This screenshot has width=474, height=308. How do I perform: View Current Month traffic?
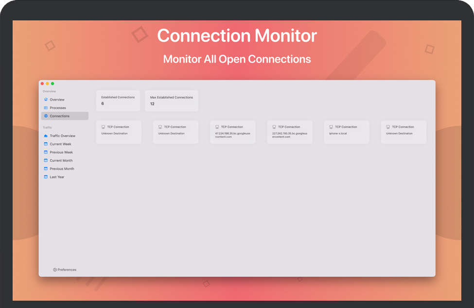pyautogui.click(x=65, y=160)
